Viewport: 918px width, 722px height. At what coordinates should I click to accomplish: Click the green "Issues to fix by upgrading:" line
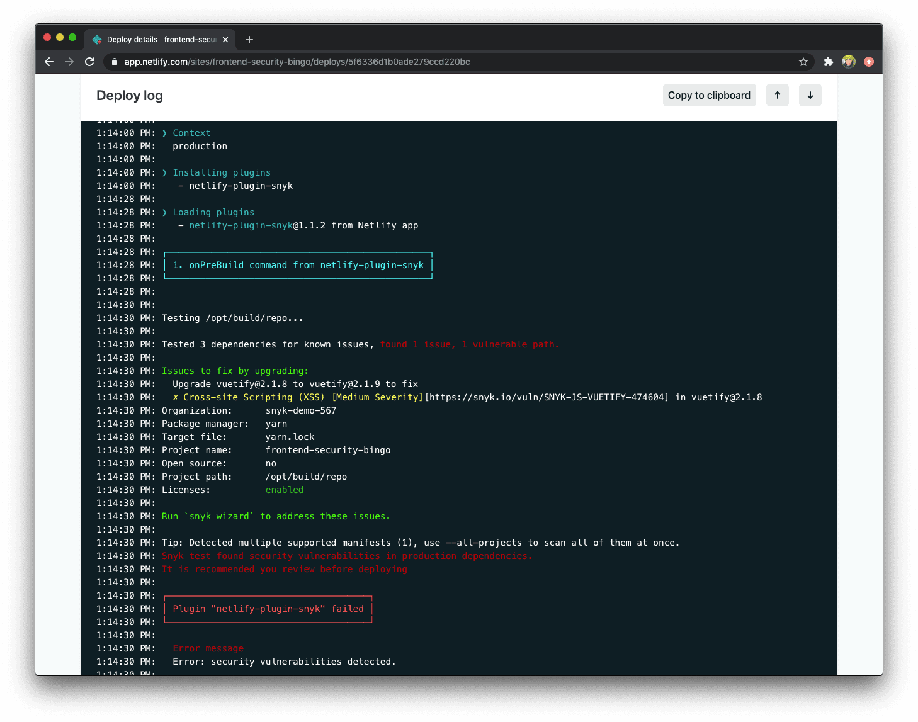coord(235,371)
